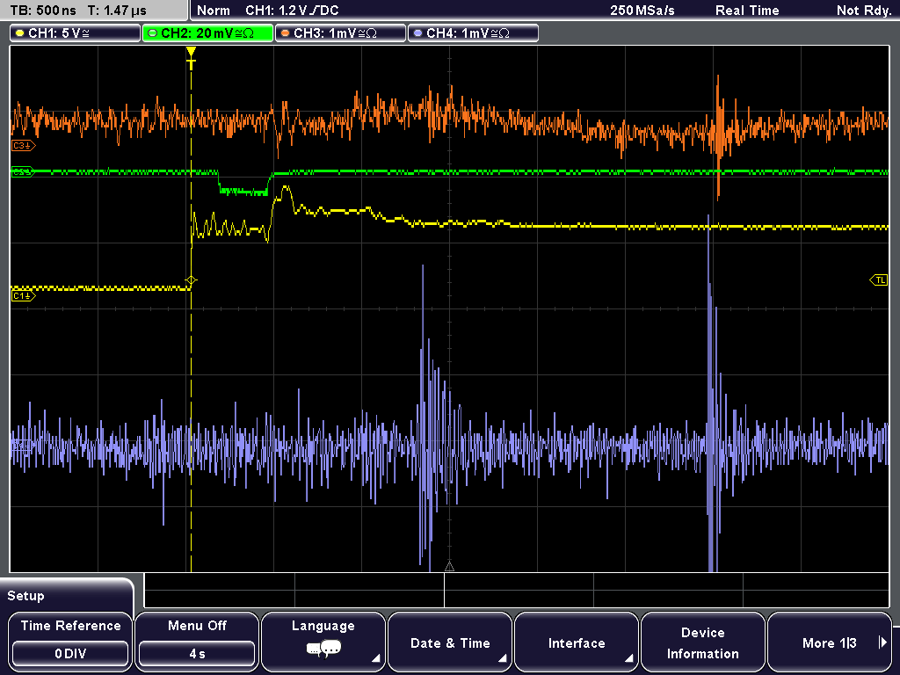Image resolution: width=900 pixels, height=675 pixels.
Task: Click the C1 ground level marker
Action: point(23,296)
